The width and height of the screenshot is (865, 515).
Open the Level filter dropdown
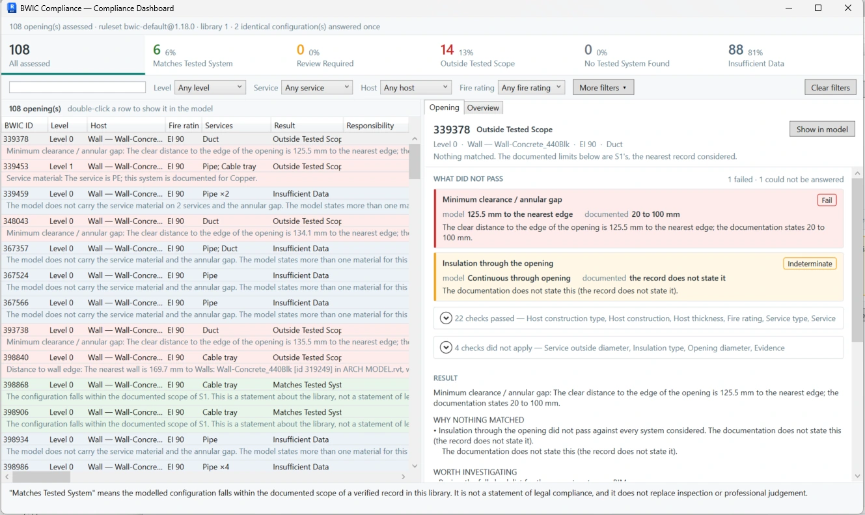pos(210,87)
